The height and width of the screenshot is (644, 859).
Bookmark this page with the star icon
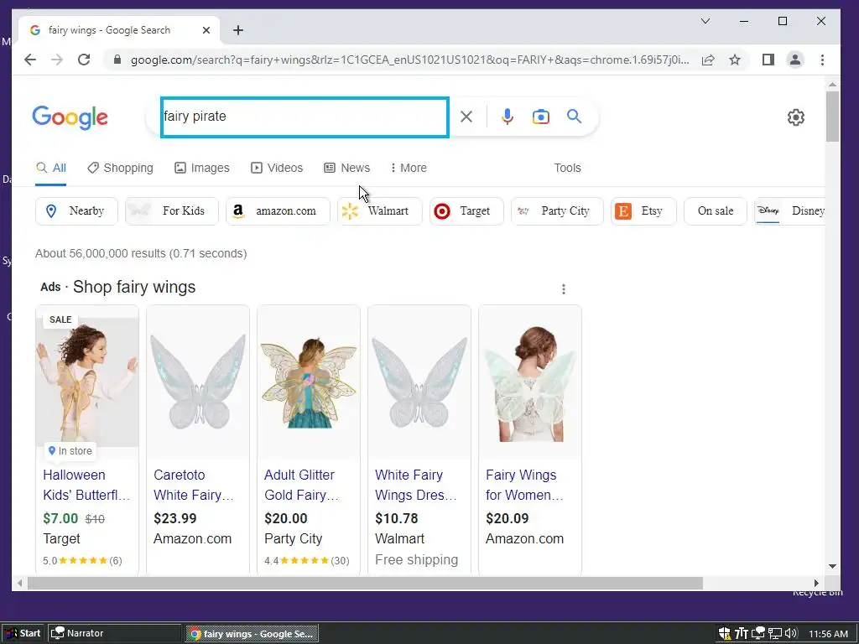[x=735, y=60]
